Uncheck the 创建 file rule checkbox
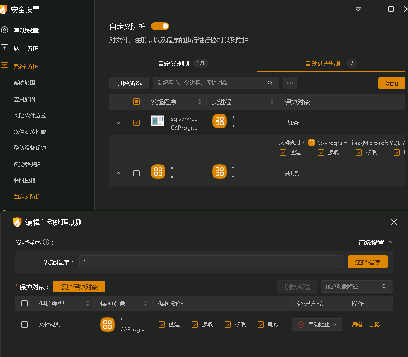Viewport: 408px width, 357px height. 282,153
